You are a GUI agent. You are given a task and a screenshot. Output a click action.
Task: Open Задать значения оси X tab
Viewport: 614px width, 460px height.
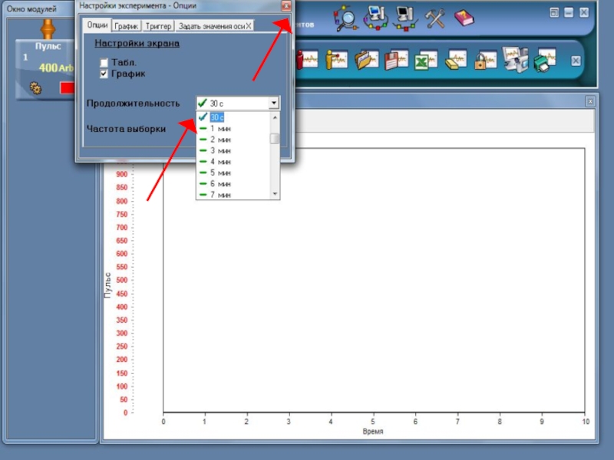(x=215, y=26)
